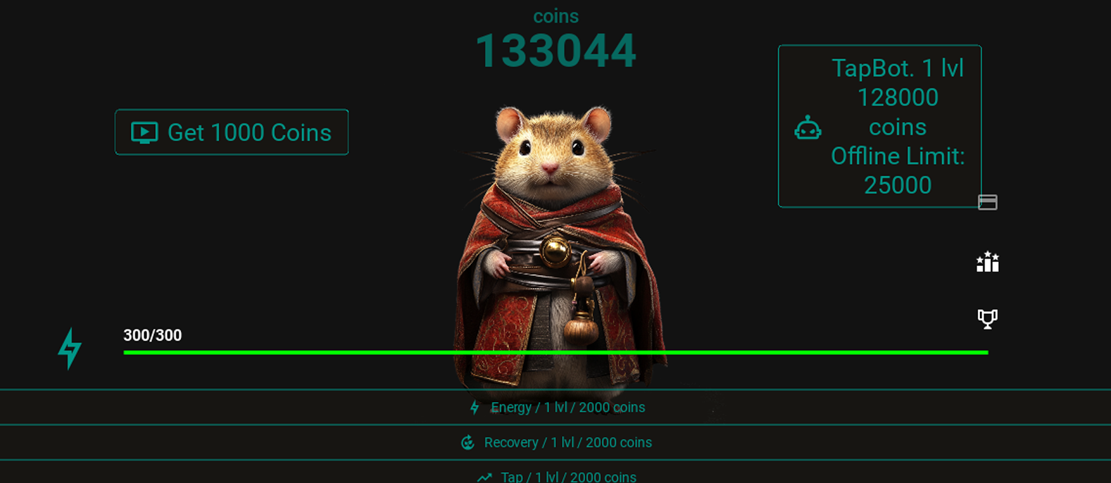Click the coins label above the balance
The width and height of the screenshot is (1111, 483).
555,16
